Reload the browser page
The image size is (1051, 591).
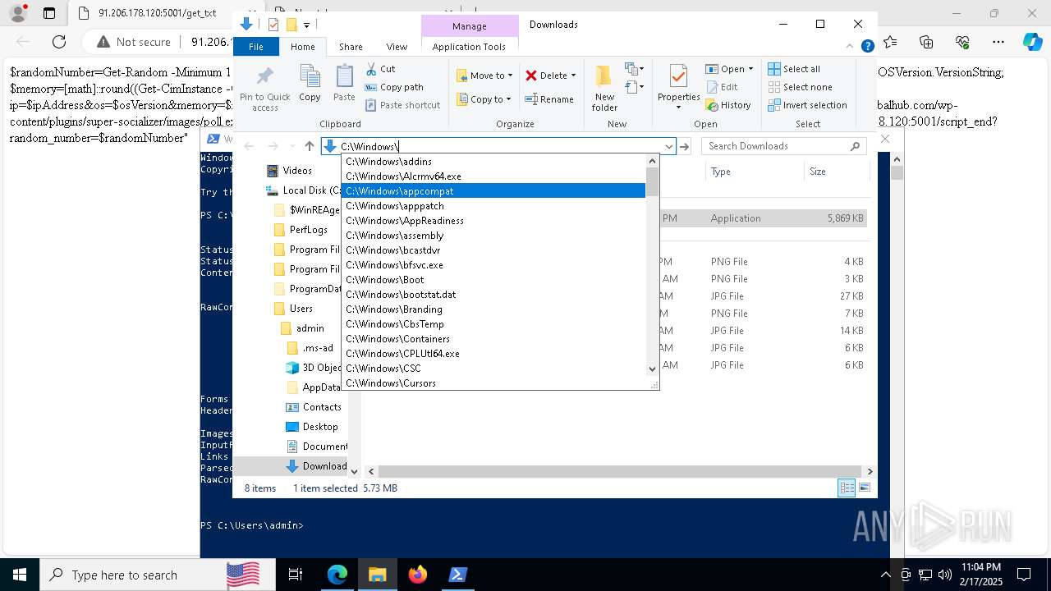(x=59, y=42)
